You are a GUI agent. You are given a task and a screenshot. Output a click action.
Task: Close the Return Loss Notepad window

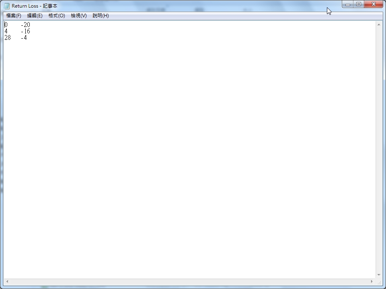[374, 4]
